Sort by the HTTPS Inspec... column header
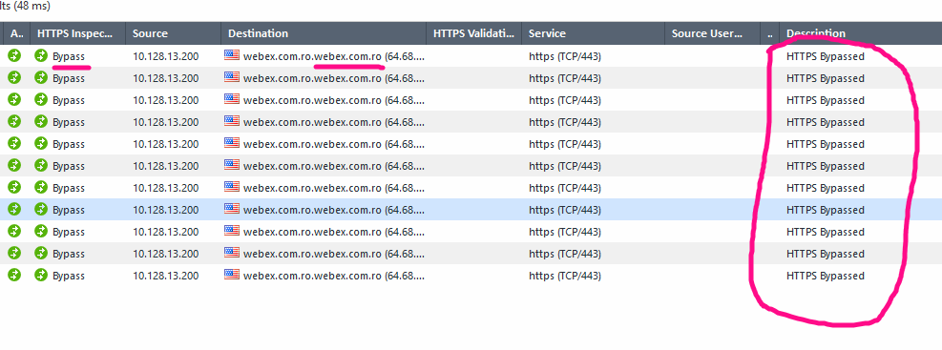Screen dimensions: 942x350 click(78, 33)
